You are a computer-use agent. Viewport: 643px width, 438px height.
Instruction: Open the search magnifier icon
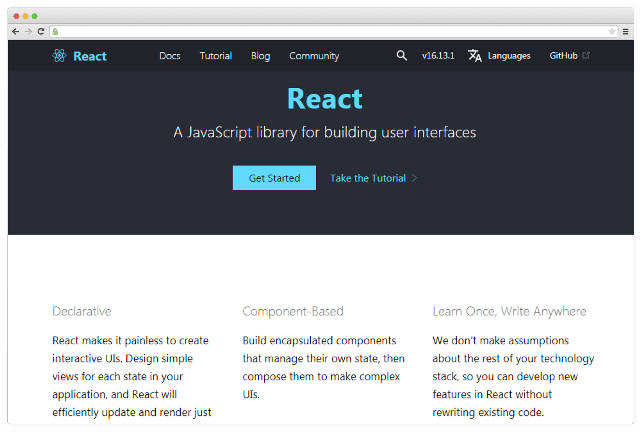(x=402, y=56)
